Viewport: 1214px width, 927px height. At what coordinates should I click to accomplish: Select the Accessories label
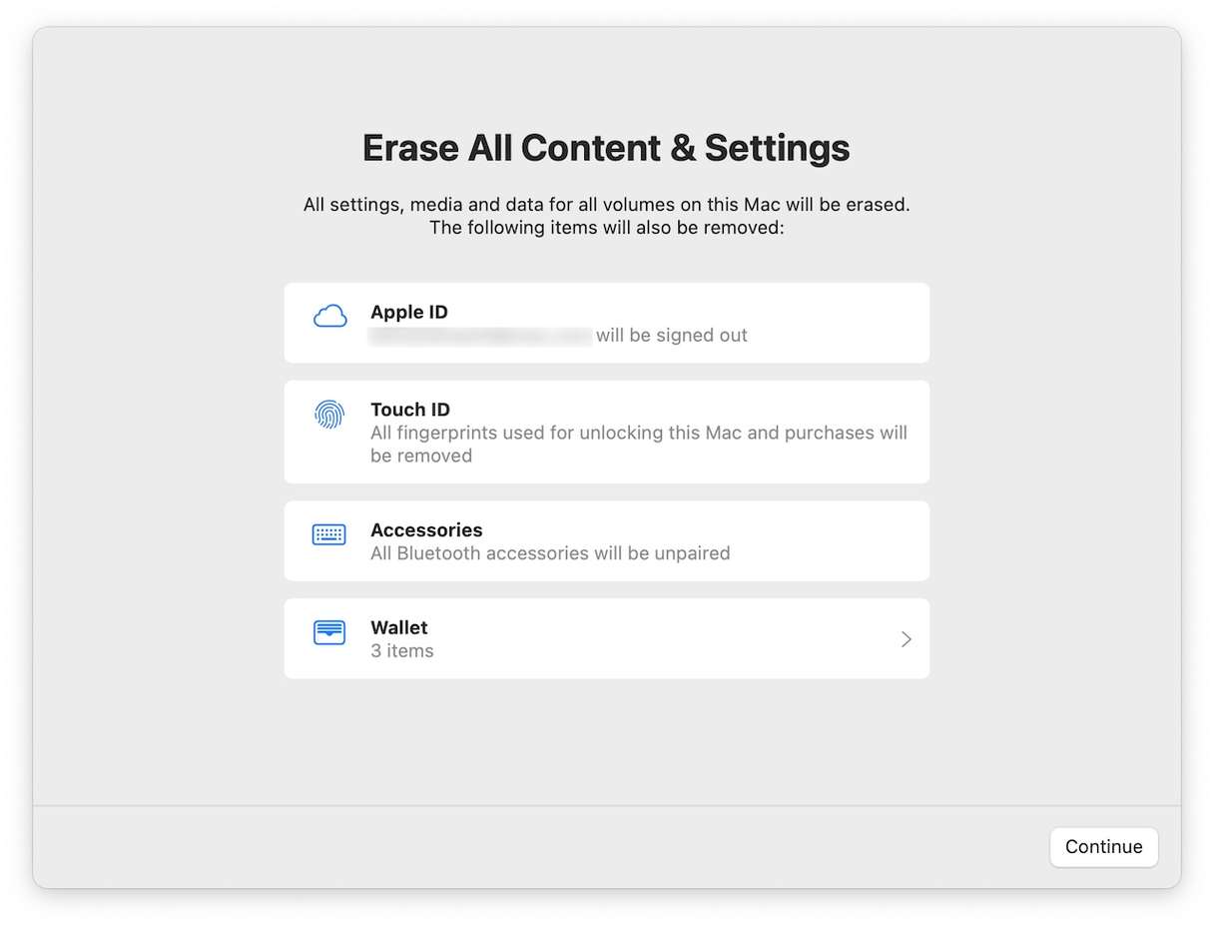(426, 530)
